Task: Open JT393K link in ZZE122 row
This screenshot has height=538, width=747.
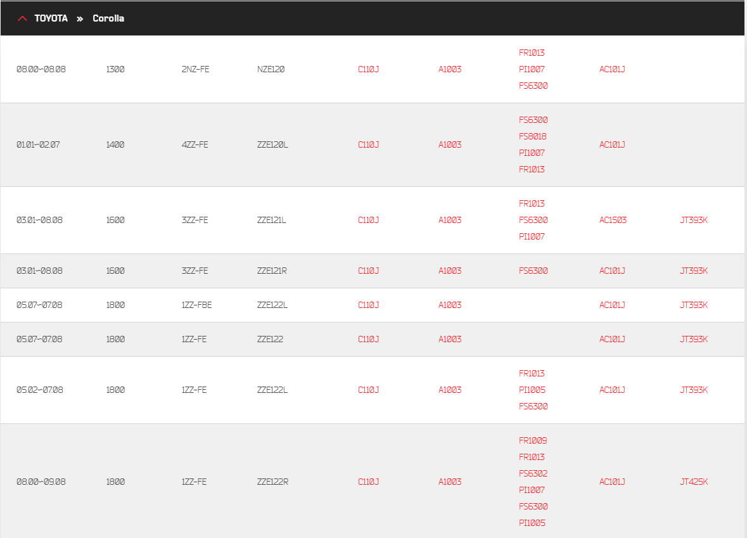Action: click(694, 340)
